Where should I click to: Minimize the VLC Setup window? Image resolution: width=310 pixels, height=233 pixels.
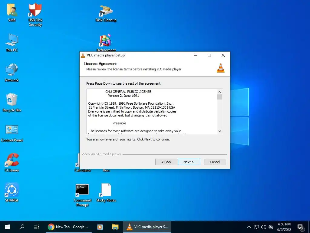click(196, 55)
